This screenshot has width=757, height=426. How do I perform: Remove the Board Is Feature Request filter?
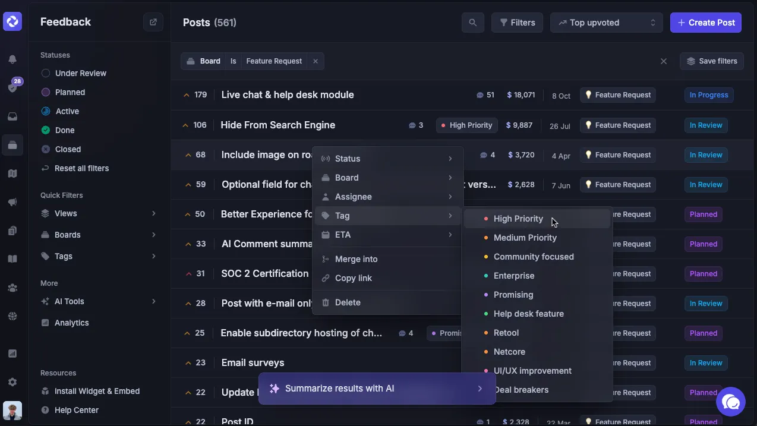[316, 61]
